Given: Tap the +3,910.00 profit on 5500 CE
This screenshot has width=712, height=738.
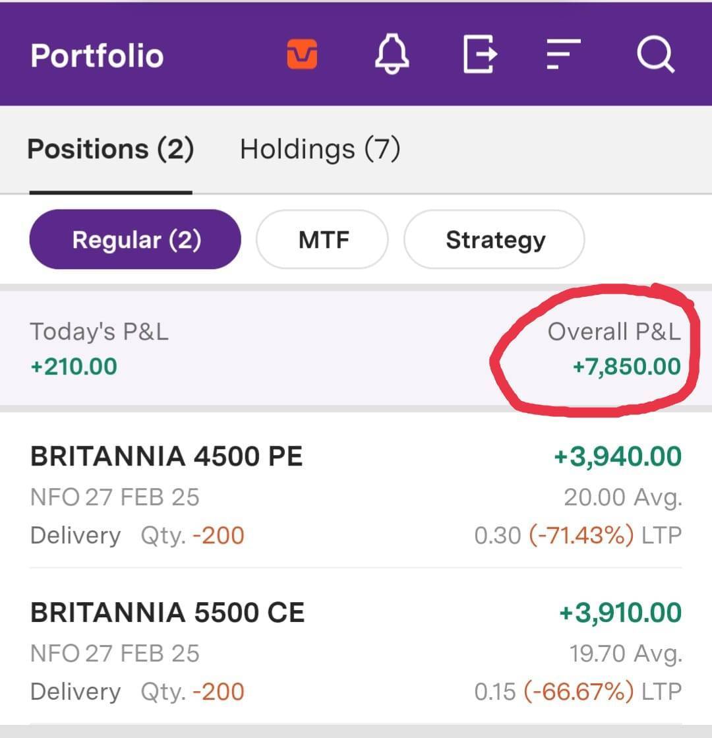Looking at the screenshot, I should [620, 613].
